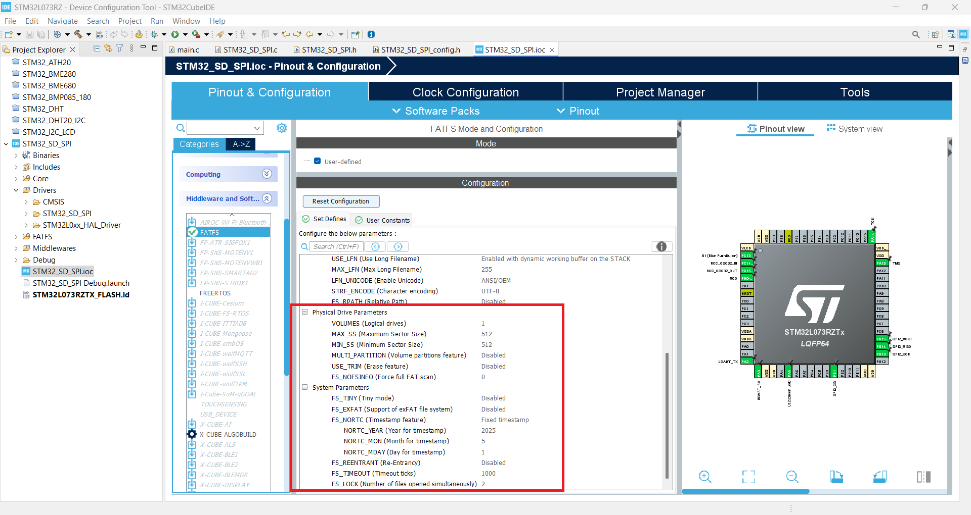Expand the Computing category
Image resolution: width=971 pixels, height=515 pixels.
(x=267, y=174)
